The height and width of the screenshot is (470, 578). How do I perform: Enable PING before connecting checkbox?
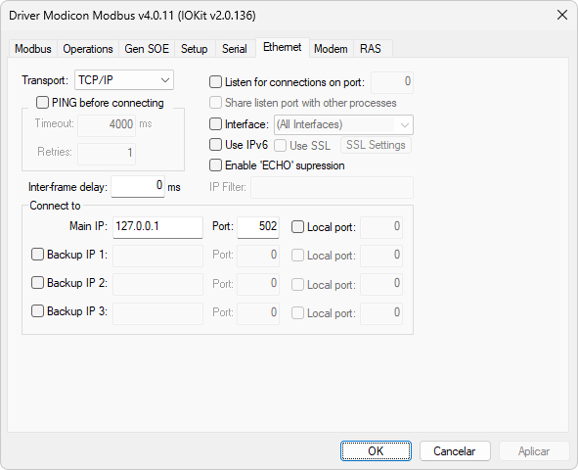[x=42, y=103]
